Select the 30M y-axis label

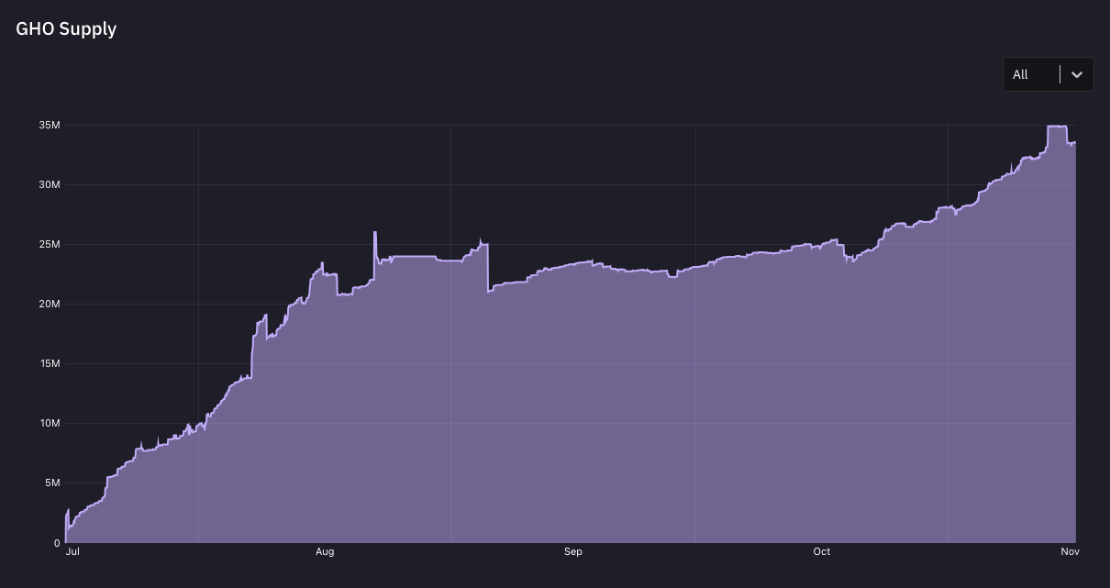50,184
